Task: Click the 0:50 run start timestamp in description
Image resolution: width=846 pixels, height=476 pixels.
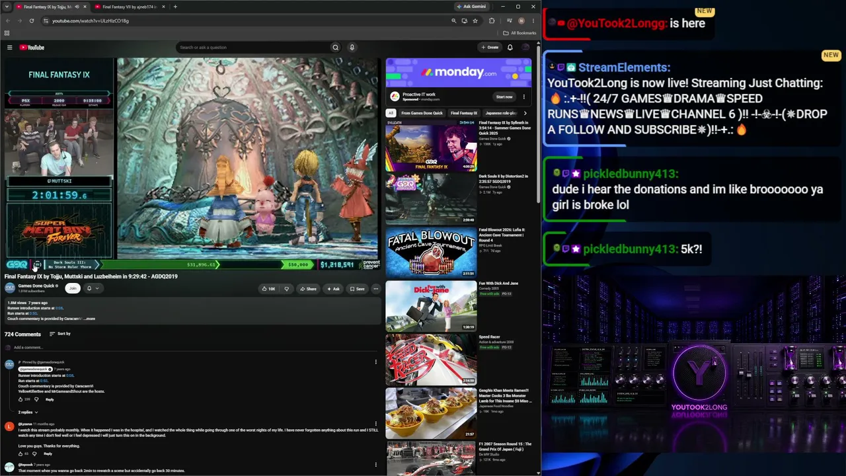Action: pos(34,313)
